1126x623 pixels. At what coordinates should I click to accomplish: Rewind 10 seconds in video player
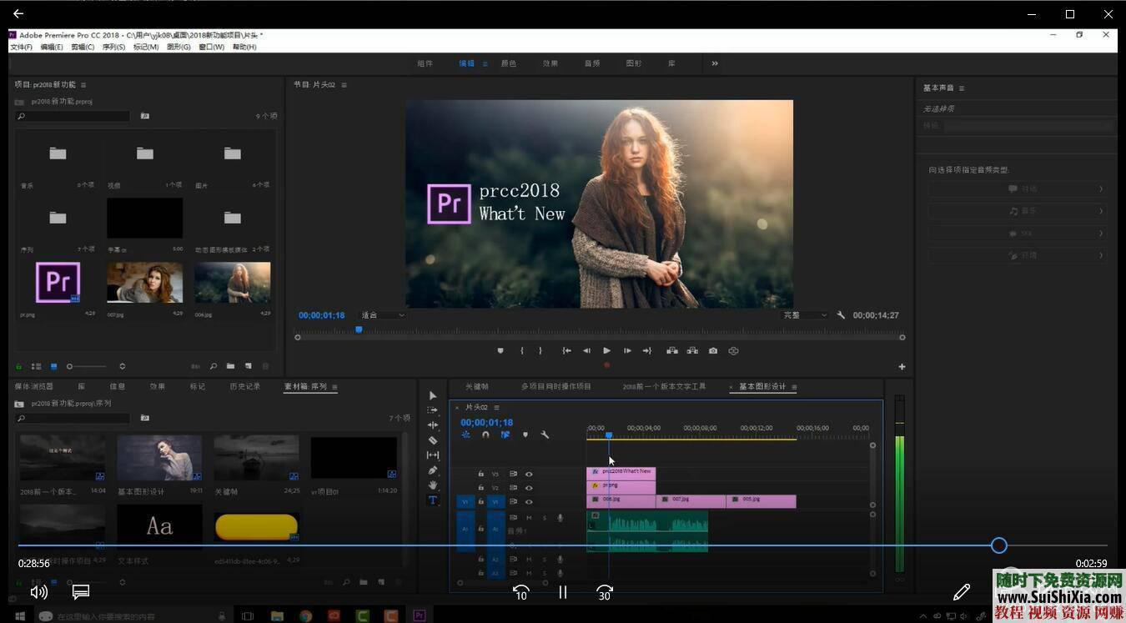[521, 592]
